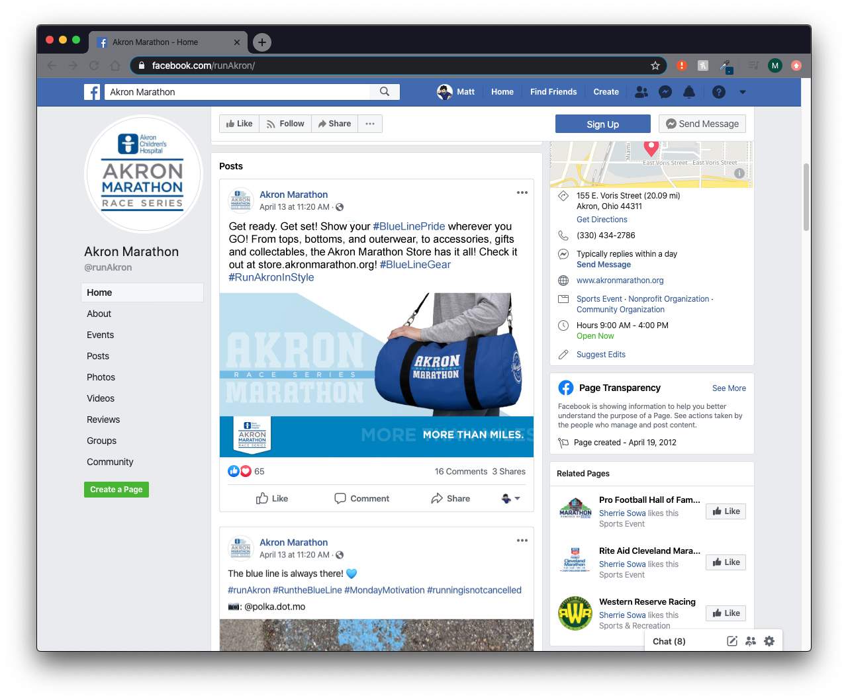Open the Messenger icon in the header
This screenshot has height=700, width=848.
click(x=665, y=92)
